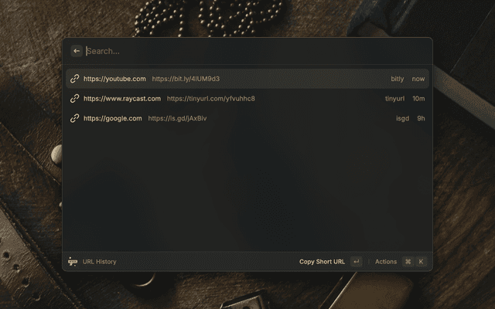
Task: Select the https://google.com history row
Action: 247,118
